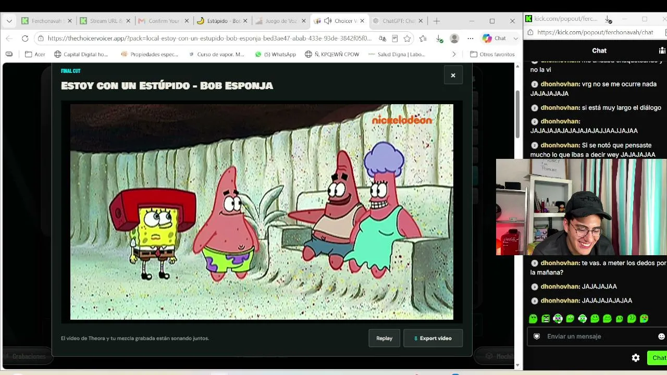Open the (5) WhatsApp bookmark
Viewport: 667px width, 375px height.
click(275, 54)
